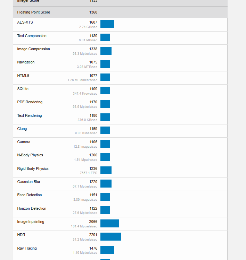Viewport: 246px width, 260px height.
Task: Select the Ray Tracing label
Action: (x=27, y=249)
